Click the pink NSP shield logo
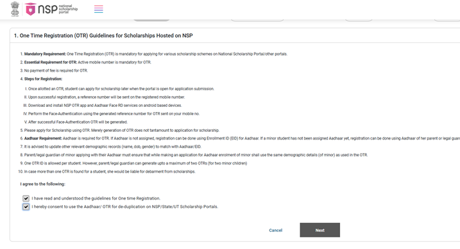The image size is (460, 249). click(x=31, y=9)
